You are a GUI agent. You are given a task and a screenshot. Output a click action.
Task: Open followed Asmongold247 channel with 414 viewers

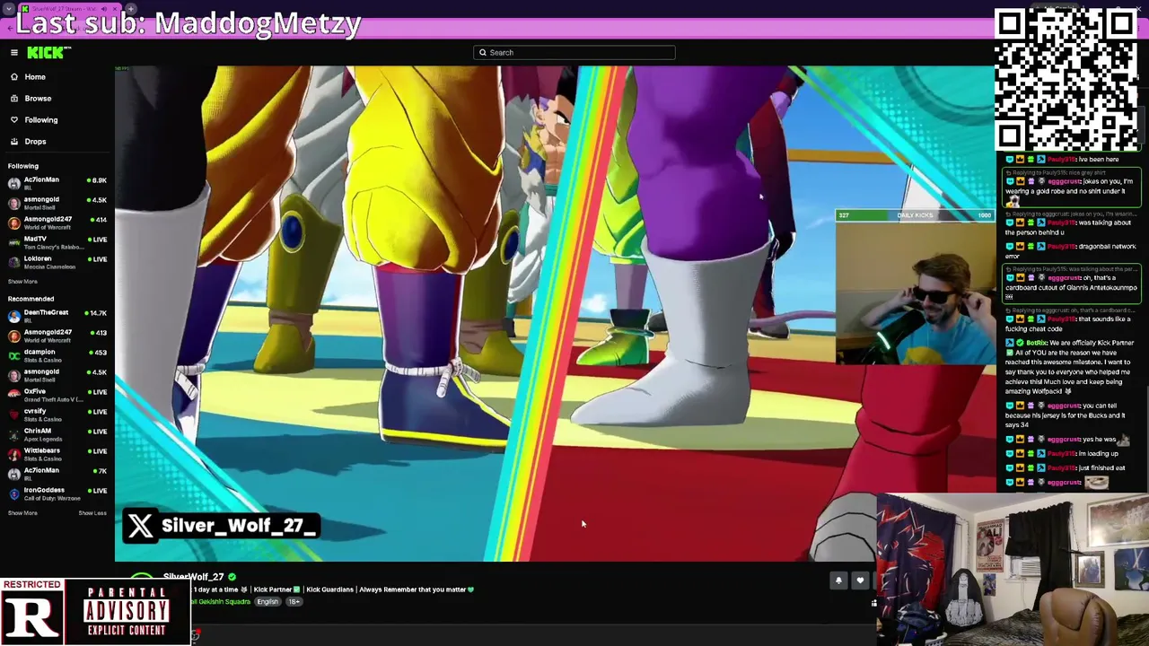tap(57, 223)
